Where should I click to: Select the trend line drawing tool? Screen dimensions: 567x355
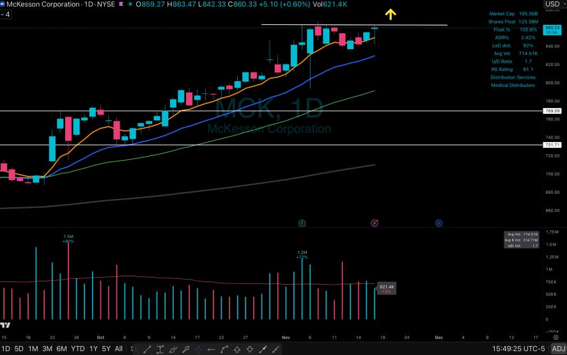[x=147, y=349]
